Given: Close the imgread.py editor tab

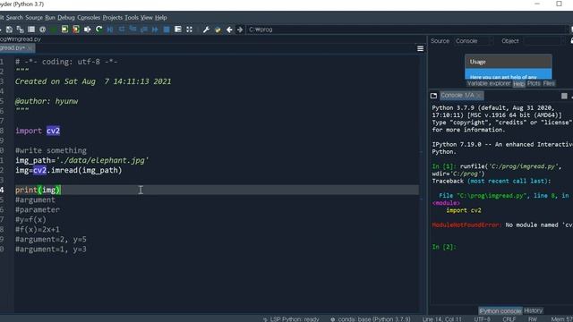Looking at the screenshot, I should [30, 48].
